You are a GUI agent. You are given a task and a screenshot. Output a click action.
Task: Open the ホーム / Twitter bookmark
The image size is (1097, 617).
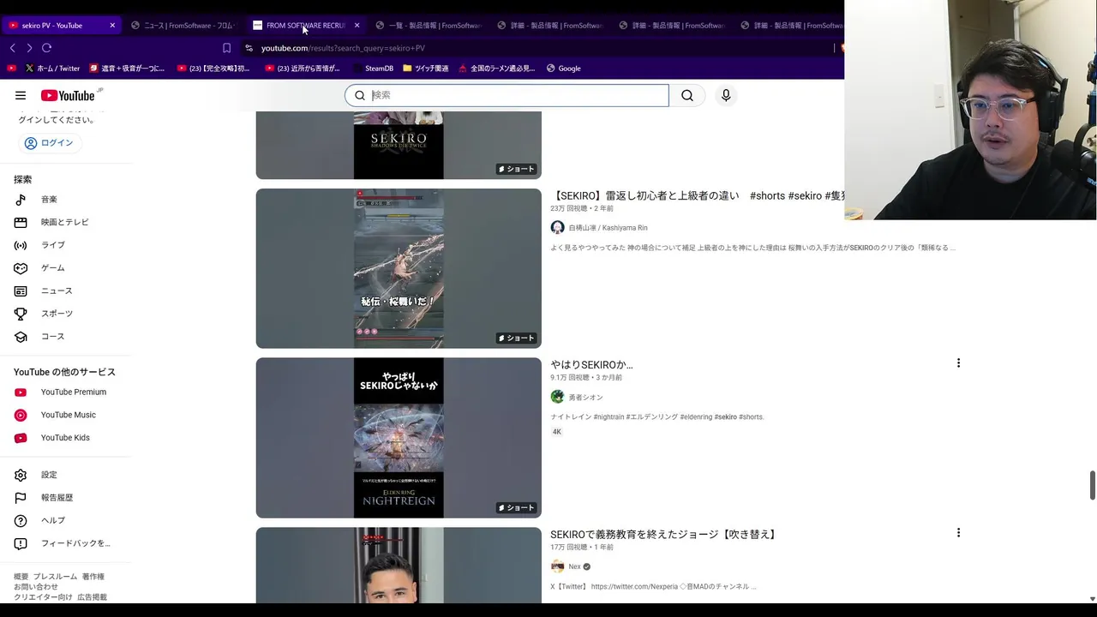(x=51, y=69)
